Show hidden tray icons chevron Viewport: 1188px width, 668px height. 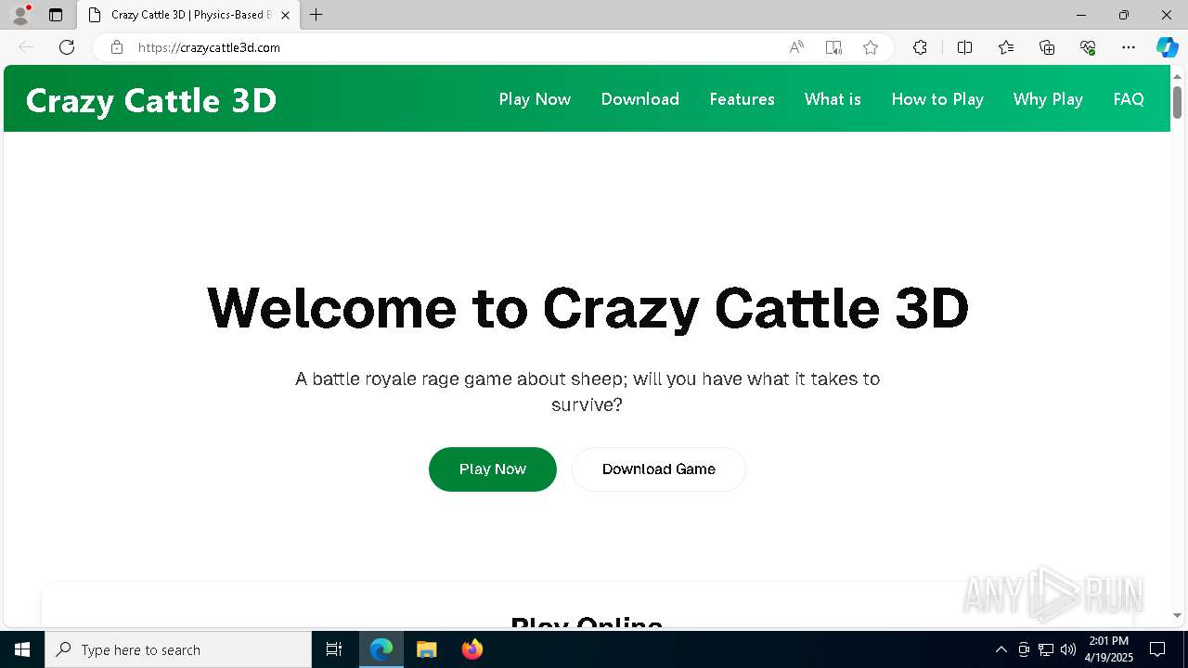[x=1001, y=649]
